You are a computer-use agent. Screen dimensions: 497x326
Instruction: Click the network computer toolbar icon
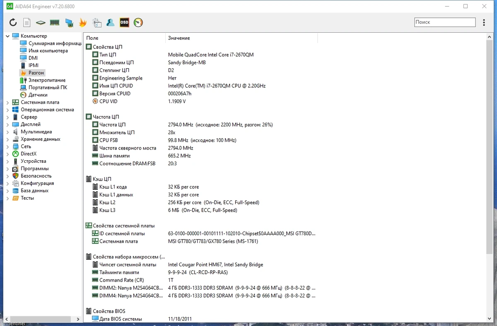(69, 22)
